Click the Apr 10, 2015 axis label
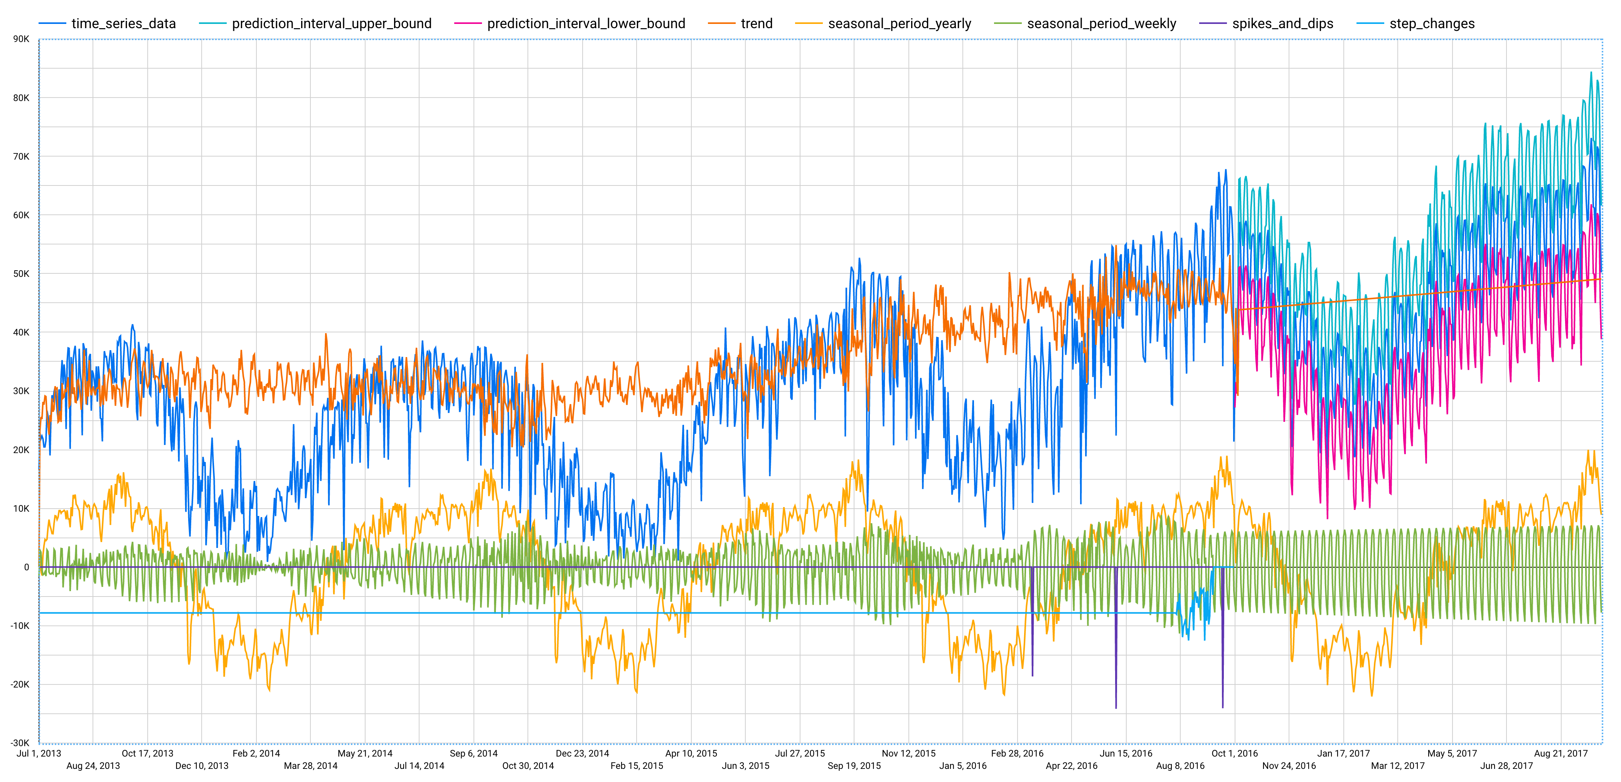Image resolution: width=1621 pixels, height=782 pixels. (x=691, y=753)
